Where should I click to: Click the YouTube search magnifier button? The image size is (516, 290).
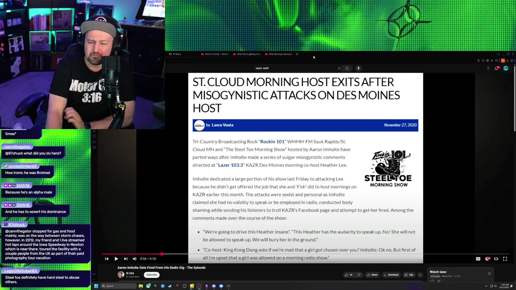[x=347, y=68]
